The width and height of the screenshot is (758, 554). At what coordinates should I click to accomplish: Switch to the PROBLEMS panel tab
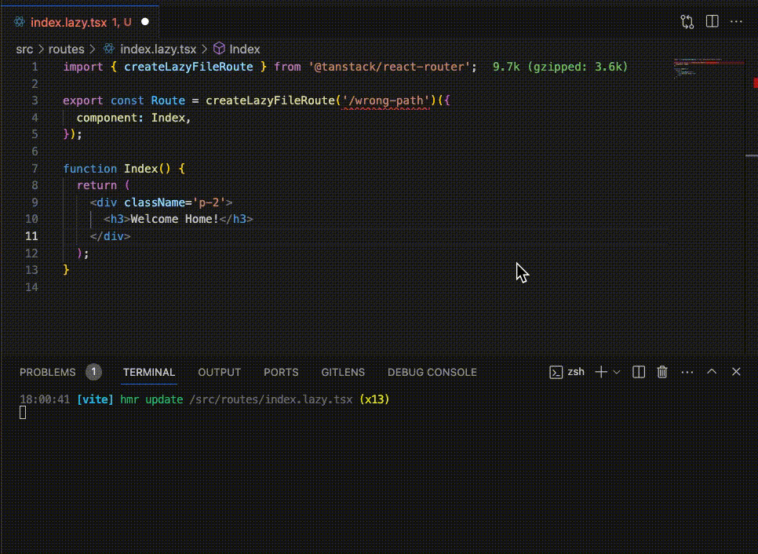pyautogui.click(x=47, y=372)
